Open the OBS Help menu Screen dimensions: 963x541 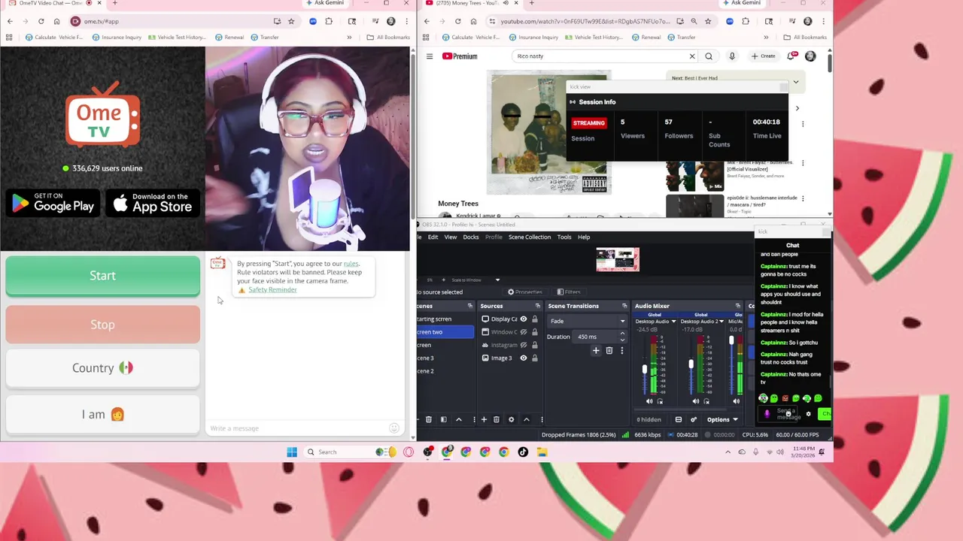click(584, 237)
